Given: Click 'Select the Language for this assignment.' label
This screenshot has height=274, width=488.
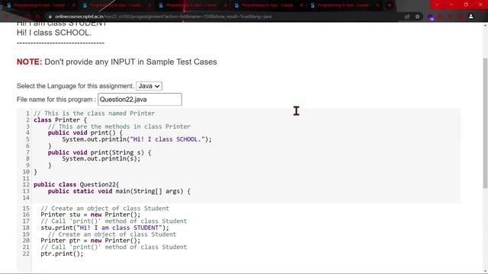Looking at the screenshot, I should click(x=75, y=86).
